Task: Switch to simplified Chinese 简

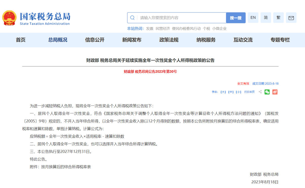Action: (266, 18)
